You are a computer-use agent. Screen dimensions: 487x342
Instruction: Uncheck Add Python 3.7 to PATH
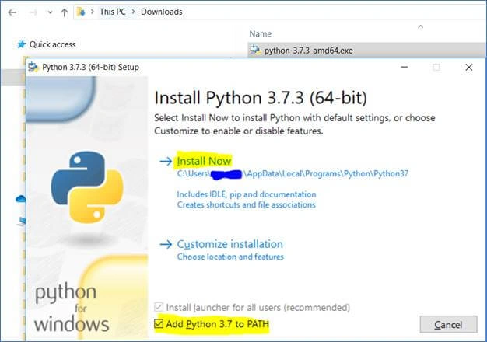(159, 323)
